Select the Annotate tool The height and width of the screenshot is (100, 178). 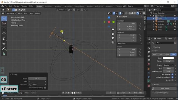[x=4, y=49]
